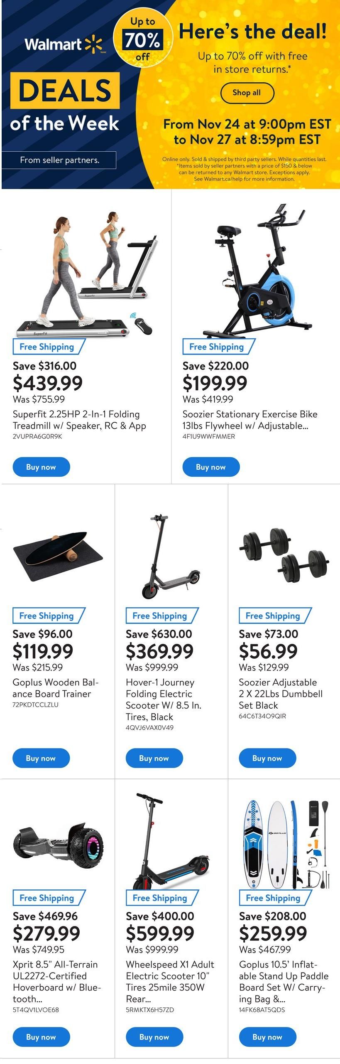Buy the Wheelspeed X1 scooter now
Image resolution: width=340 pixels, height=1064 pixels.
click(x=154, y=1037)
